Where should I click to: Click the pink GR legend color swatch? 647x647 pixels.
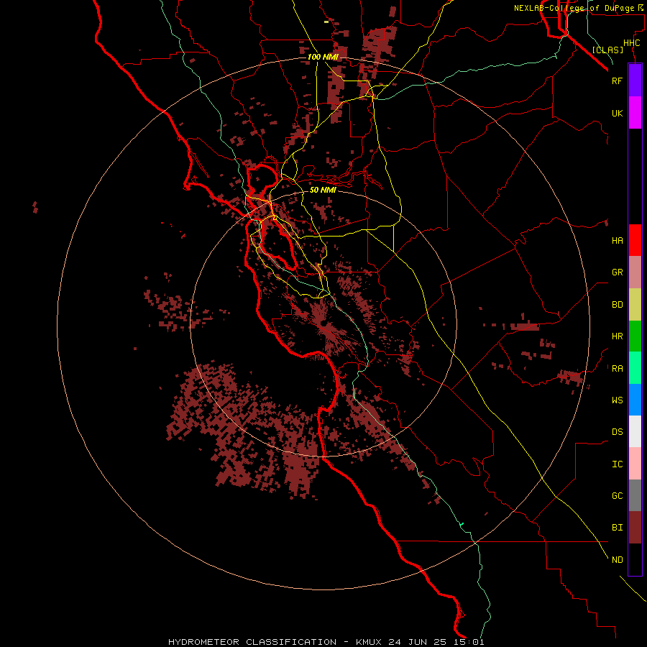coord(635,272)
